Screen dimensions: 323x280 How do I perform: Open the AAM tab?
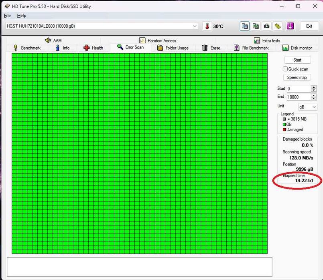(53, 40)
